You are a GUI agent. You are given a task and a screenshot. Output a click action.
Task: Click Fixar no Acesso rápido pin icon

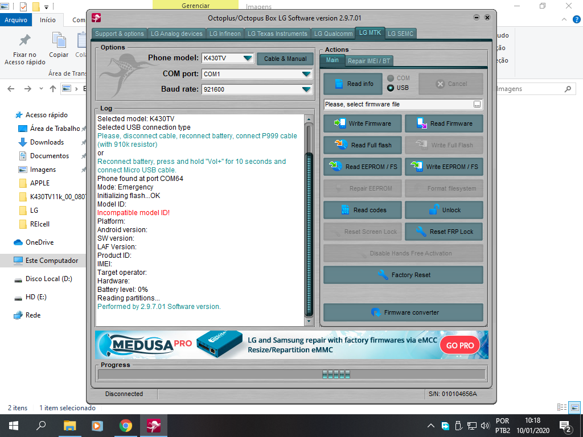25,40
